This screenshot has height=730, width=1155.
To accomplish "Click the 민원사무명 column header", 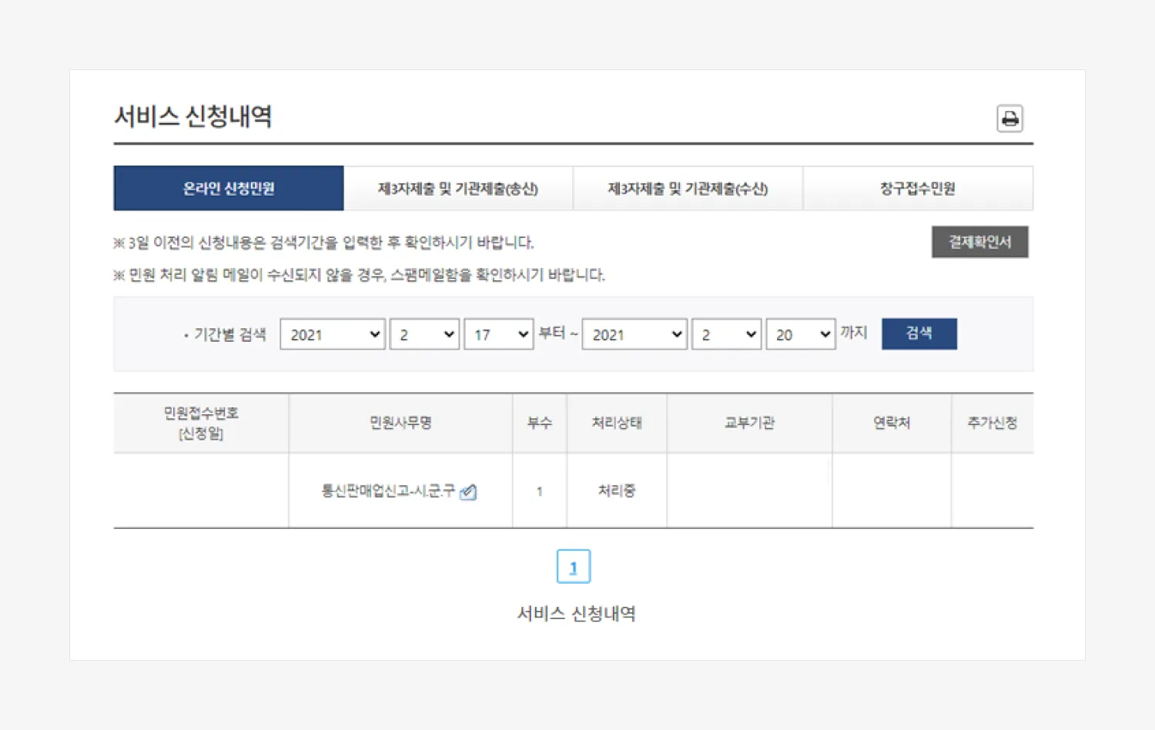I will click(400, 423).
